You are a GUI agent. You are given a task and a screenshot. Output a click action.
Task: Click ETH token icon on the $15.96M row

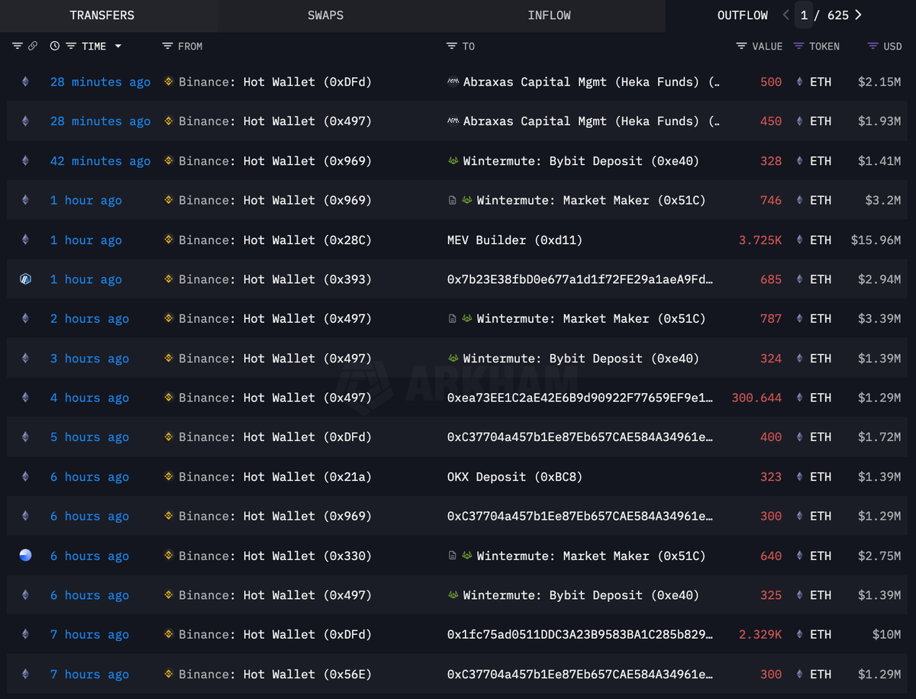tap(800, 240)
